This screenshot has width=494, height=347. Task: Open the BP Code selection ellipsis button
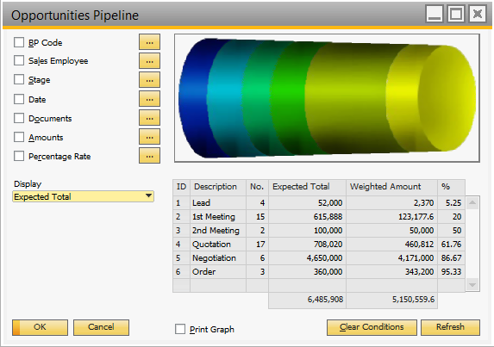(149, 42)
